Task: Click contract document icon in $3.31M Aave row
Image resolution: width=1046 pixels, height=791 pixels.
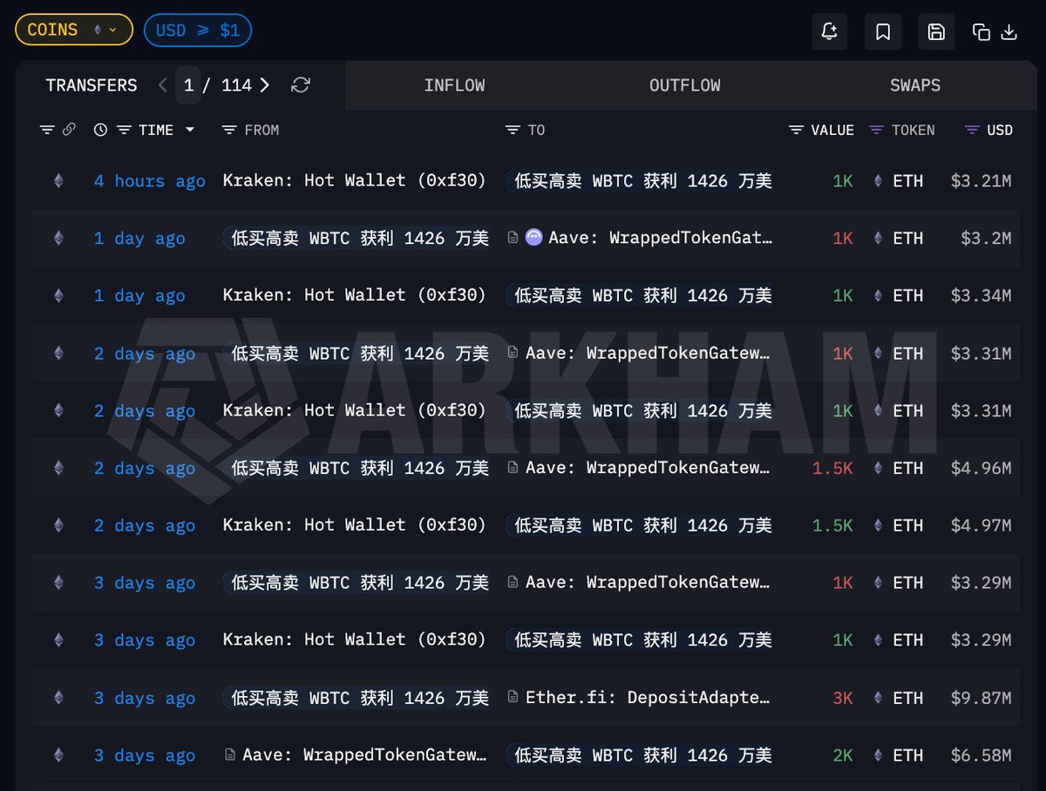Action: coord(513,353)
